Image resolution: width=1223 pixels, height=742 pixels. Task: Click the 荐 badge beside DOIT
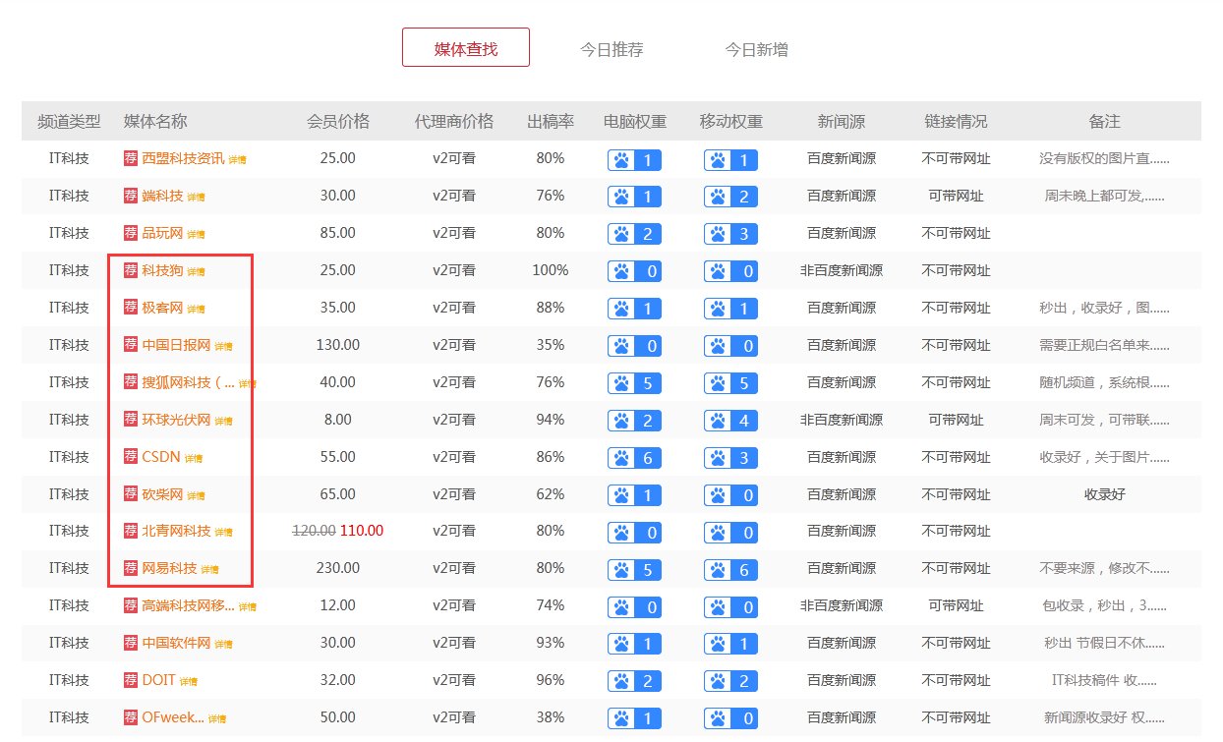pos(130,679)
